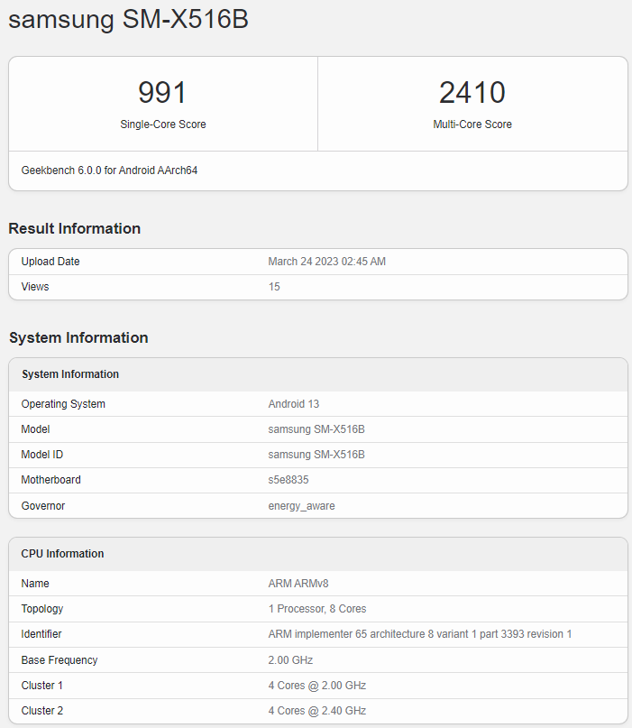
Task: Select the March 24 2023 02:45 AM value
Action: pos(327,262)
